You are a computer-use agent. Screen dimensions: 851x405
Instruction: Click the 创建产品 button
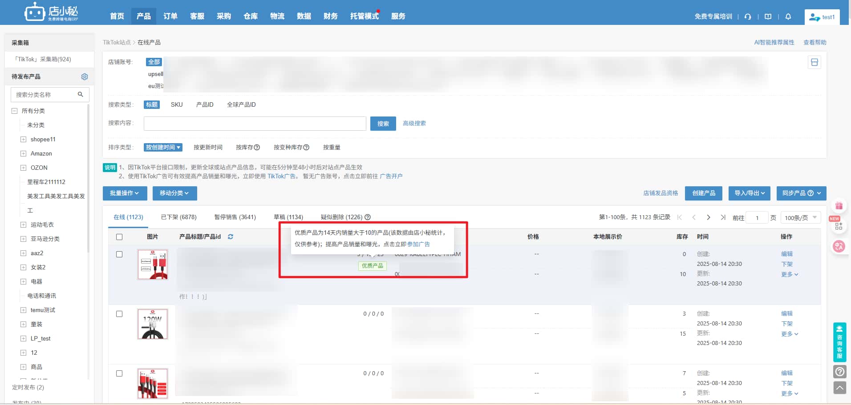703,193
